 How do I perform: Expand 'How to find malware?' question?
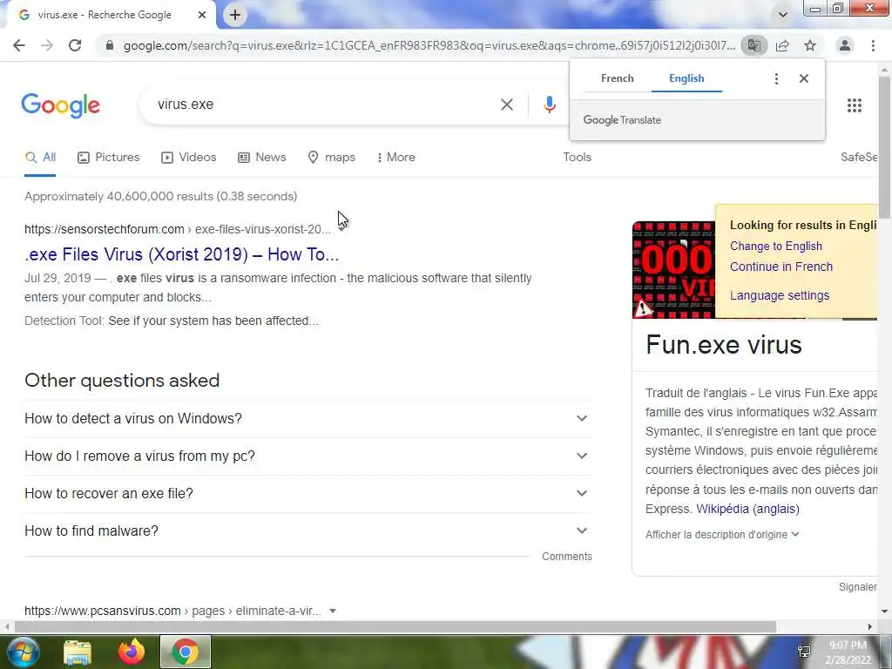(x=308, y=530)
